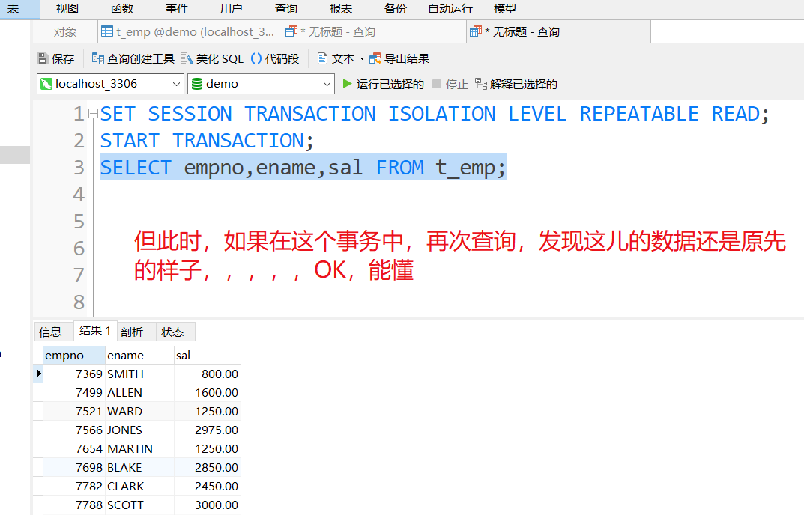The height and width of the screenshot is (515, 804).
Task: Click the Export Results icon
Action: pos(375,58)
